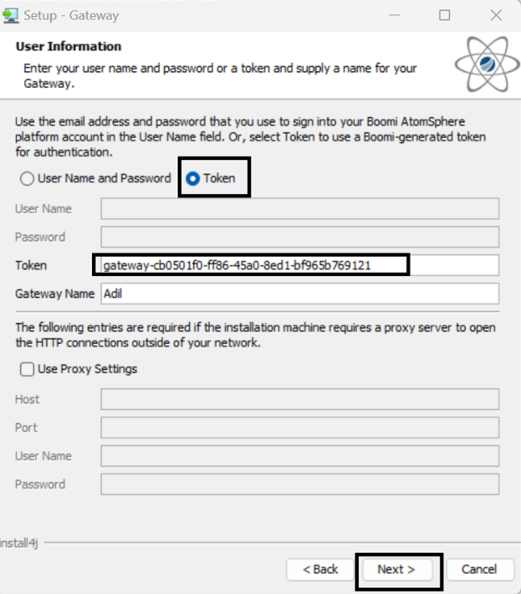This screenshot has width=521, height=594.
Task: Click the Back button
Action: click(320, 569)
